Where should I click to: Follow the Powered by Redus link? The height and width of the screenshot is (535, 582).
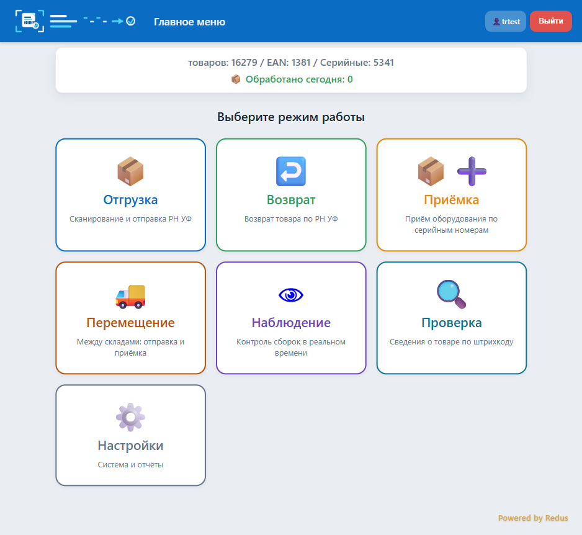[x=532, y=518]
